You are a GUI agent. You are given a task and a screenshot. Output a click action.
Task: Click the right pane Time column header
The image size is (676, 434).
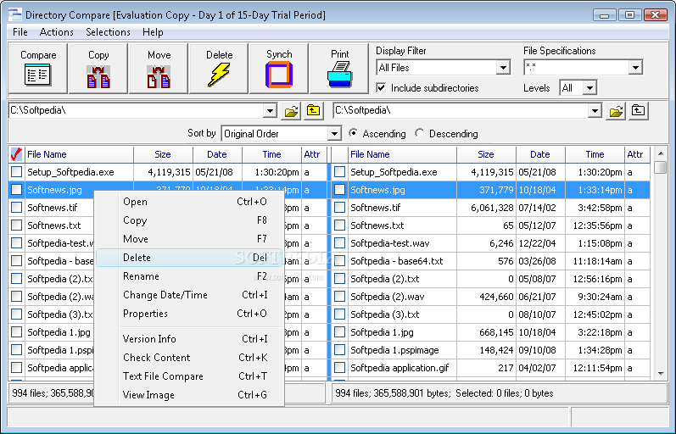(595, 154)
